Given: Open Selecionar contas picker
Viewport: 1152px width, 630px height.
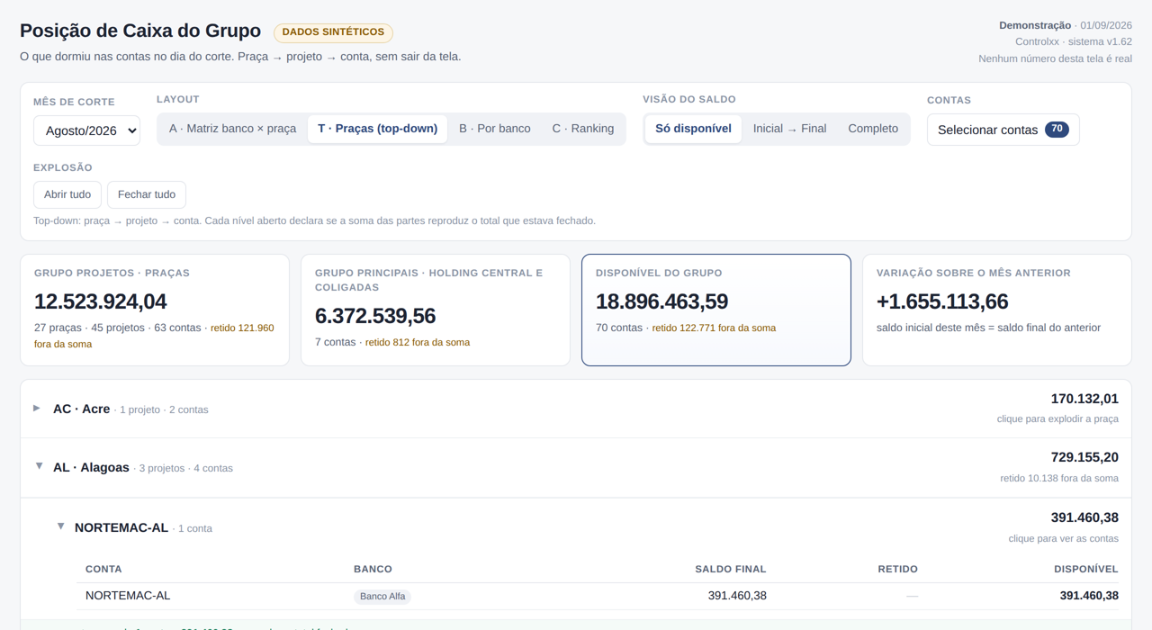Looking at the screenshot, I should click(x=1003, y=130).
